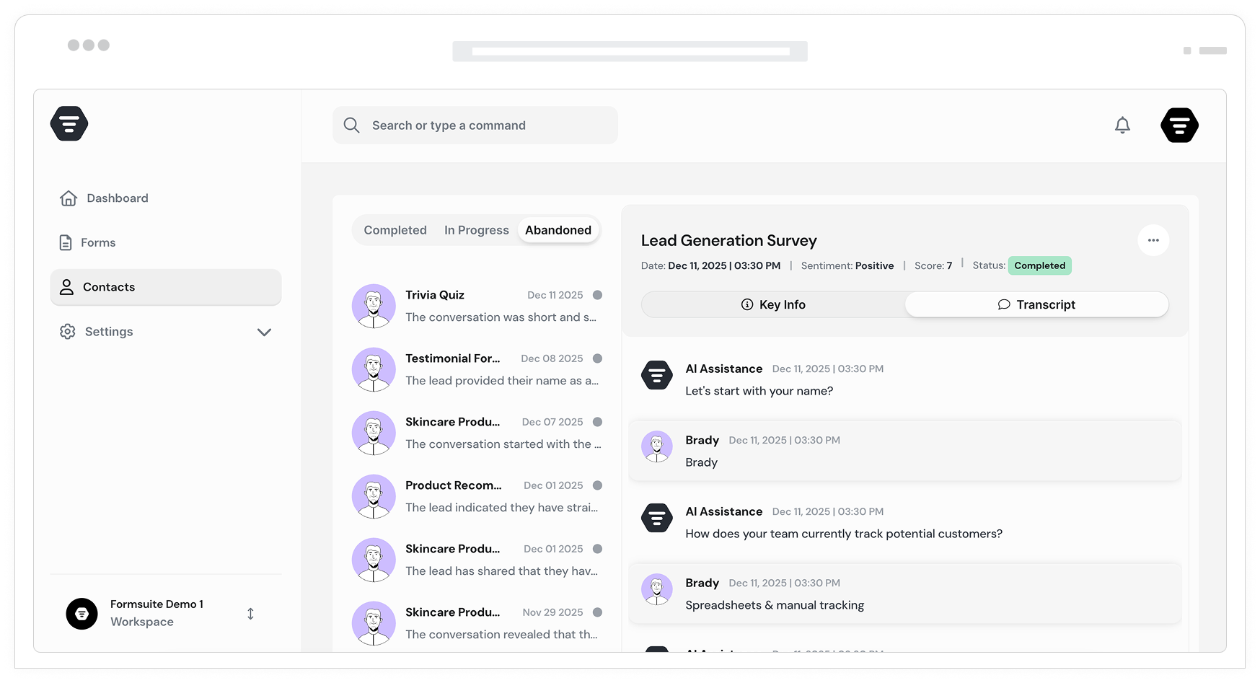Switch to Transcript view
This screenshot has width=1260, height=683.
click(1036, 304)
